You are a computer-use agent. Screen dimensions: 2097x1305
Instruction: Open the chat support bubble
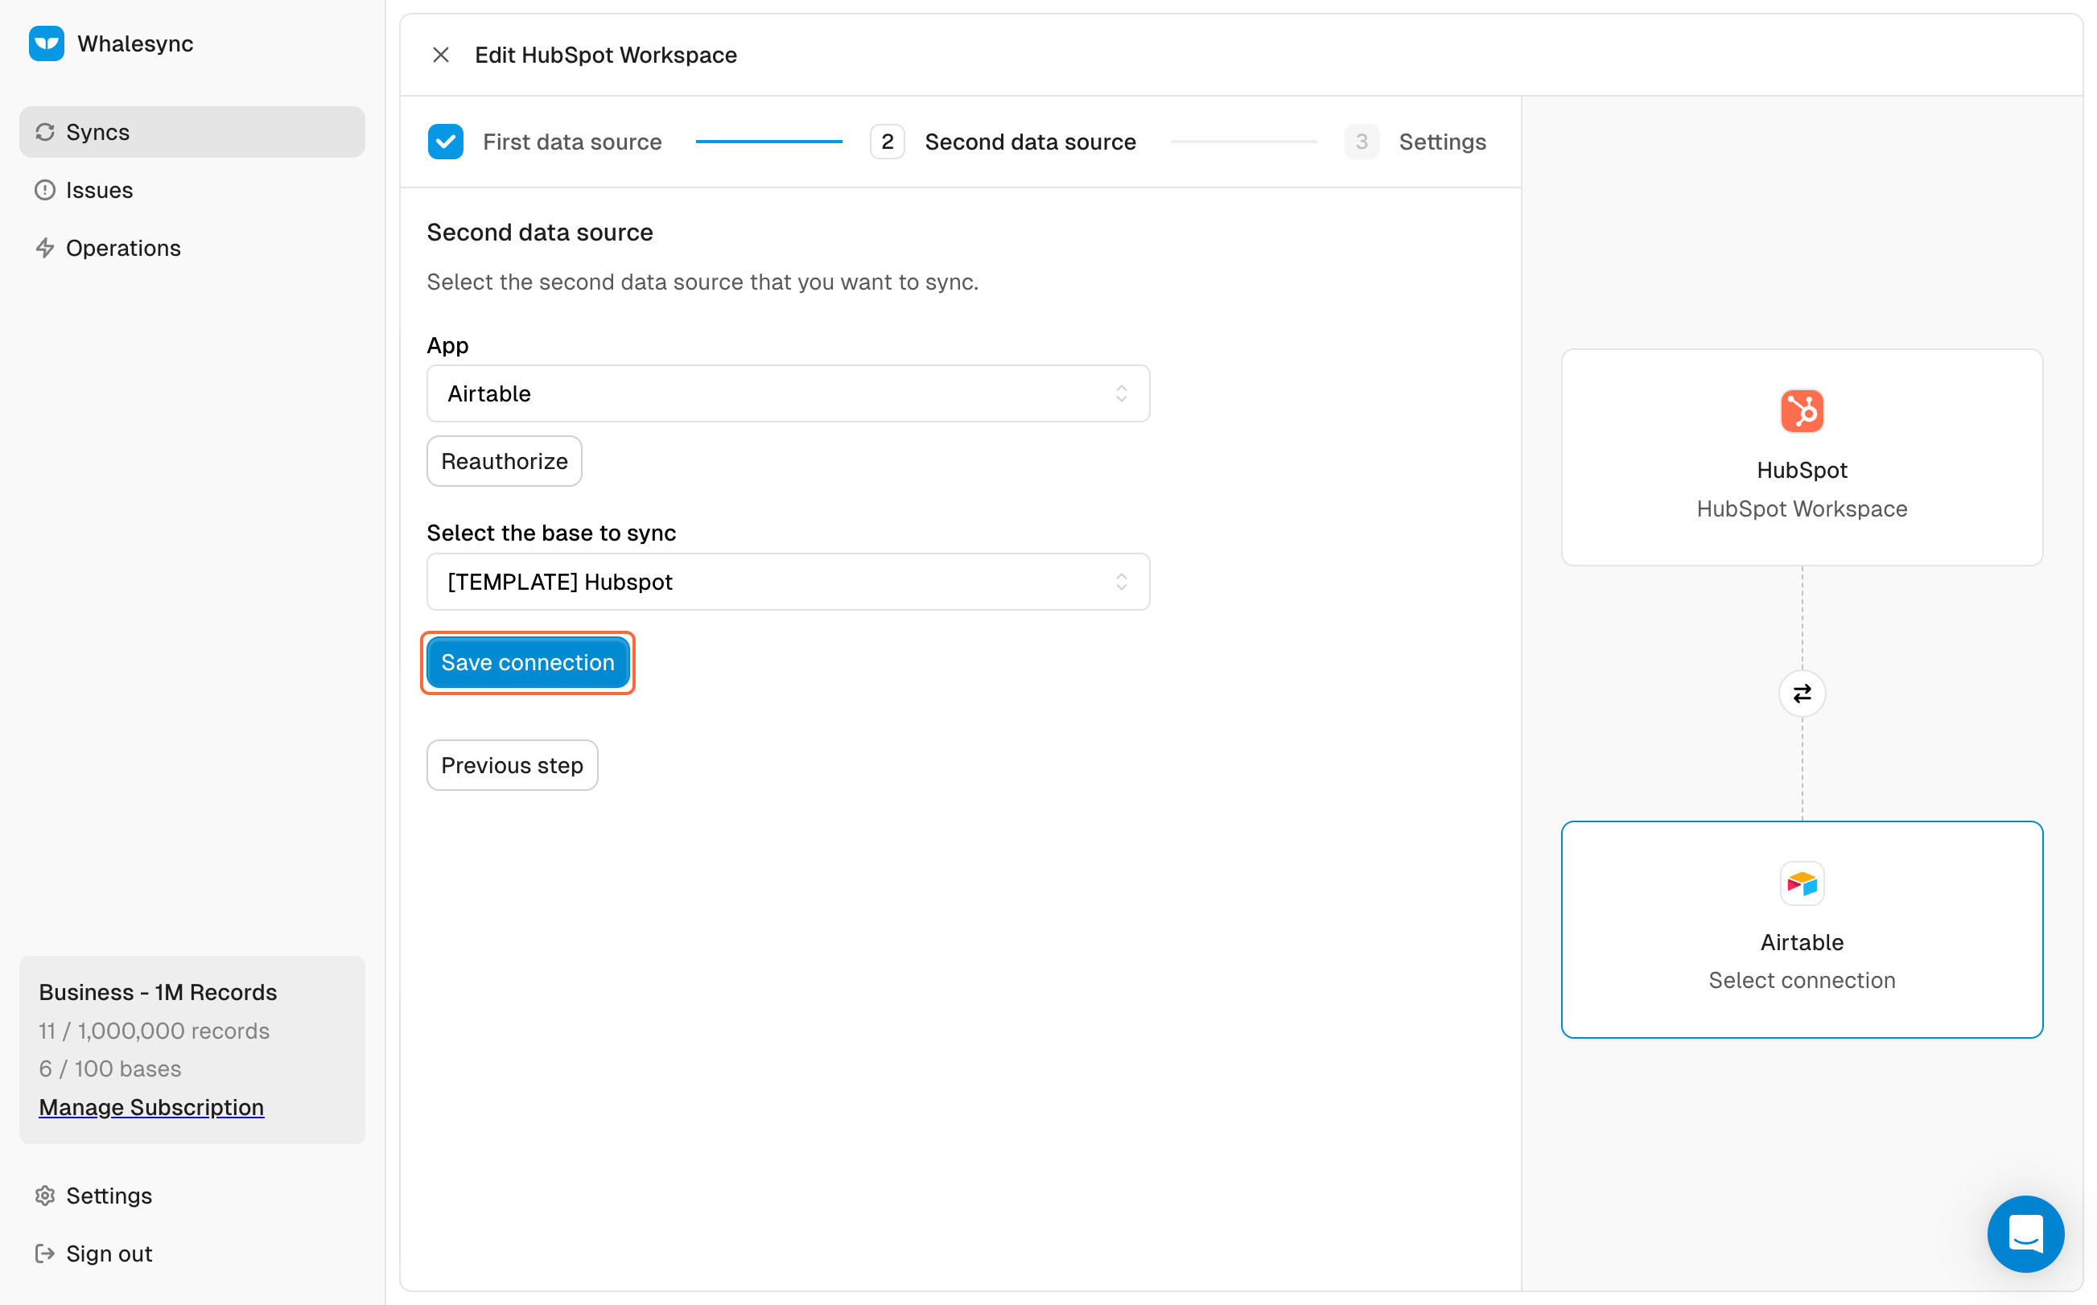click(2025, 1233)
